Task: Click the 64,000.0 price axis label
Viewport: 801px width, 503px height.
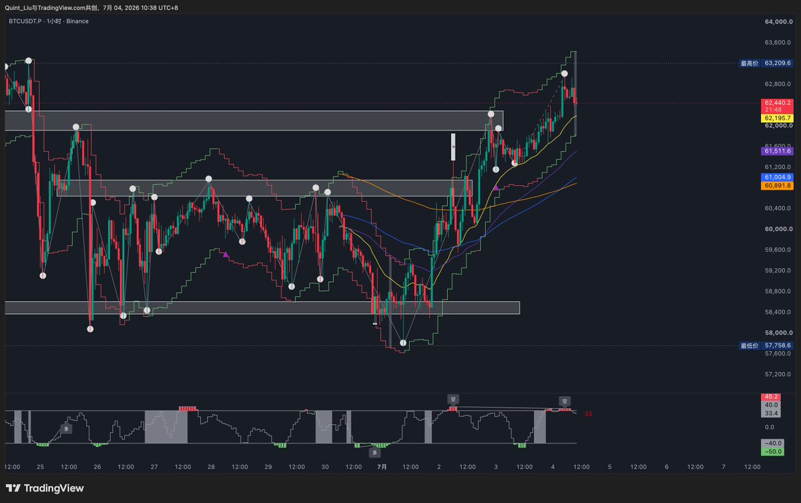Action: (778, 22)
